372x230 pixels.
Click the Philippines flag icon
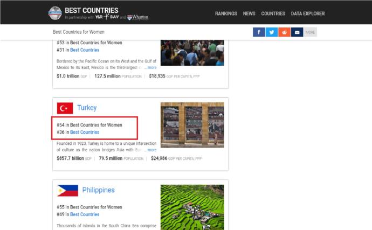pos(67,190)
